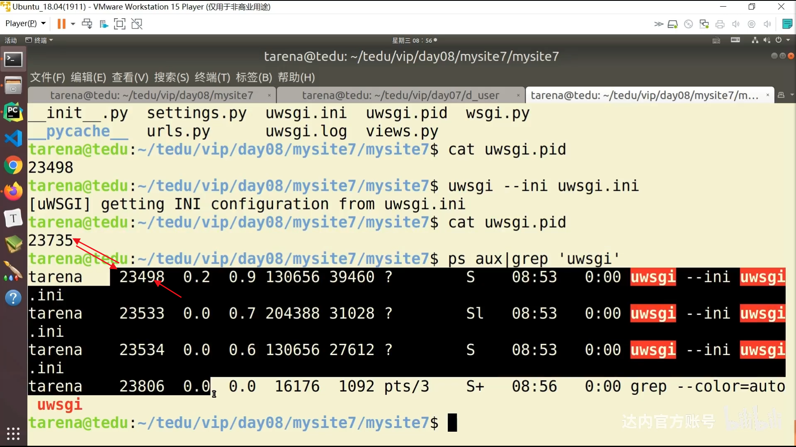Click Send Ctrl+Alt+Del toolbar icon

(x=87, y=24)
